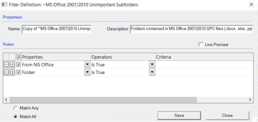Image resolution: width=258 pixels, height=122 pixels.
Task: Remove the From MS Office rule with minus icon
Action: tap(6, 65)
